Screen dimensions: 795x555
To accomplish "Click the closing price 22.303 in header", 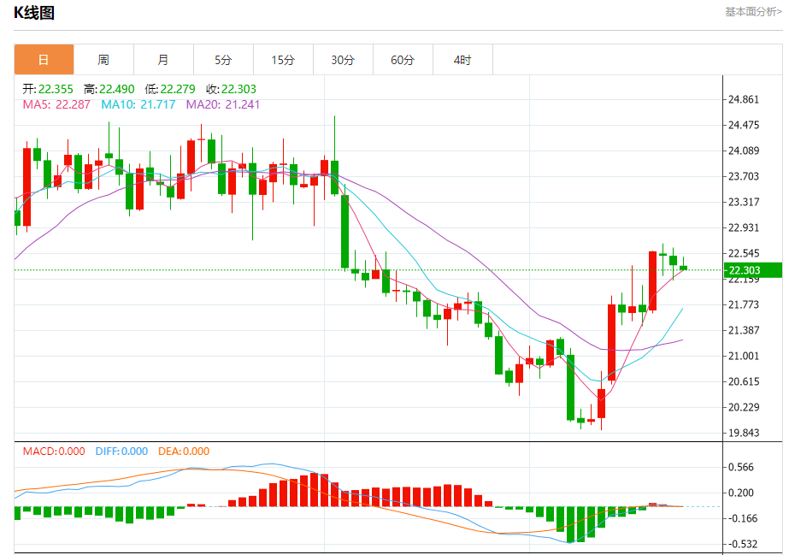I will pos(238,89).
